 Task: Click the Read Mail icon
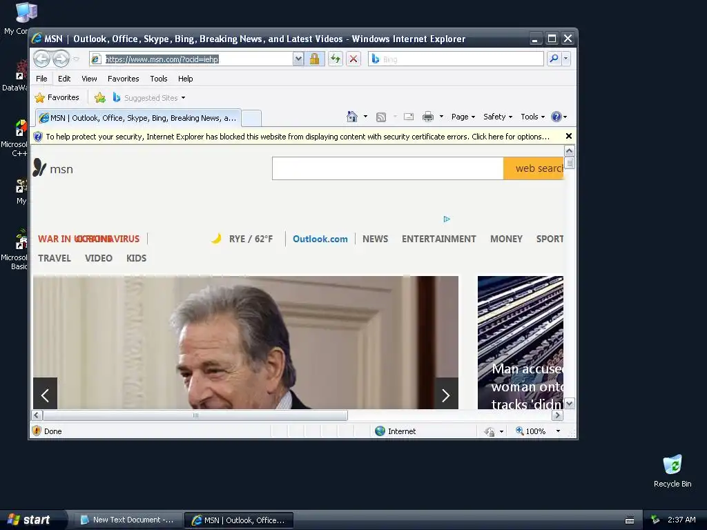409,117
